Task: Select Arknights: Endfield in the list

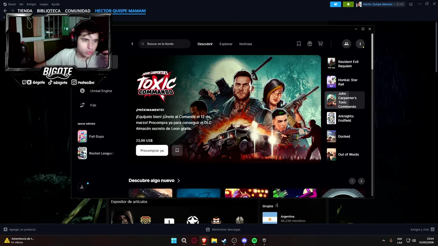Action: [345, 118]
